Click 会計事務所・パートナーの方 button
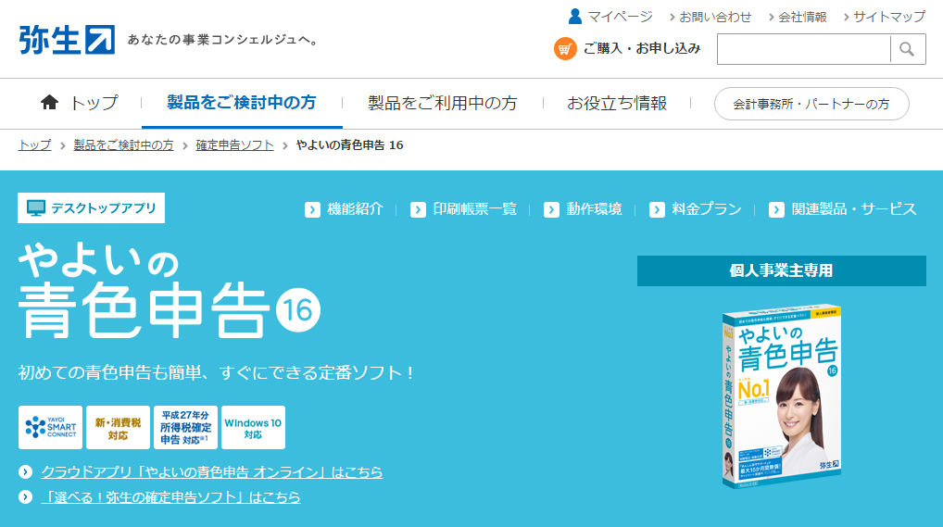Image resolution: width=943 pixels, height=527 pixels. point(811,104)
